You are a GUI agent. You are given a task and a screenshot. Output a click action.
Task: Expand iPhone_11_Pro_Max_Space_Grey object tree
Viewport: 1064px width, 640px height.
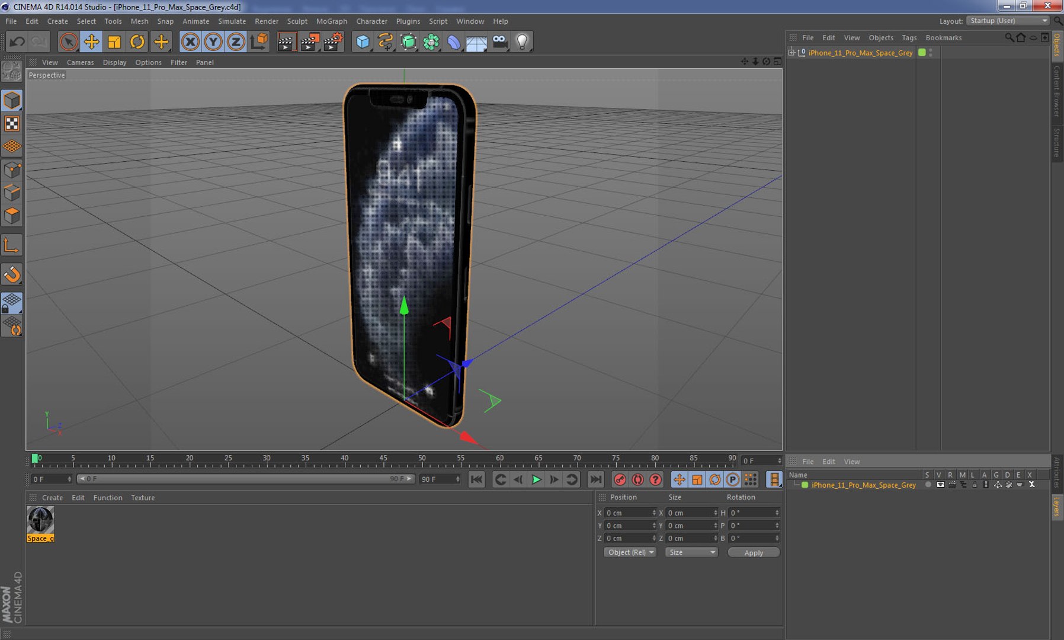coord(791,53)
